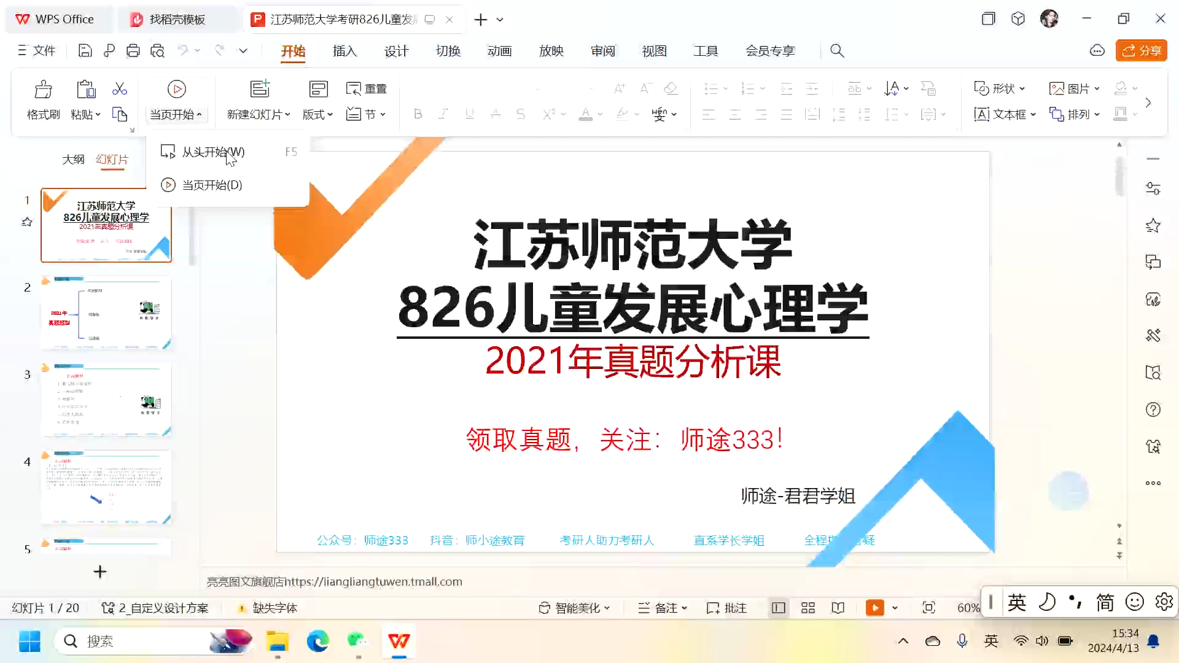The height and width of the screenshot is (663, 1179).
Task: Switch to slide sorter grid view
Action: click(808, 608)
